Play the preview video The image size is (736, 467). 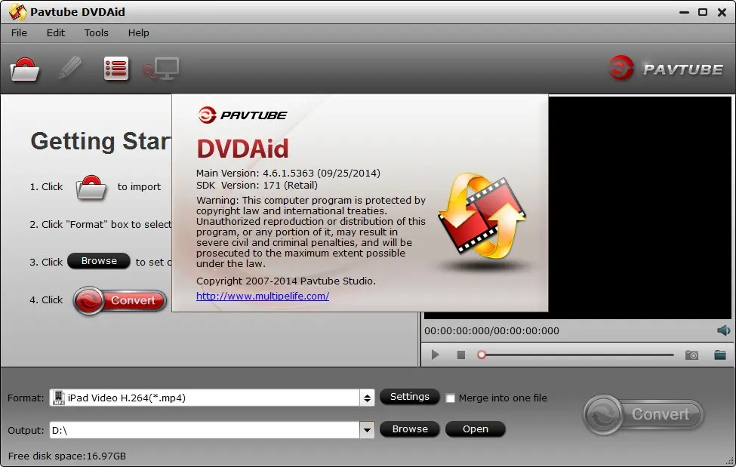(435, 355)
